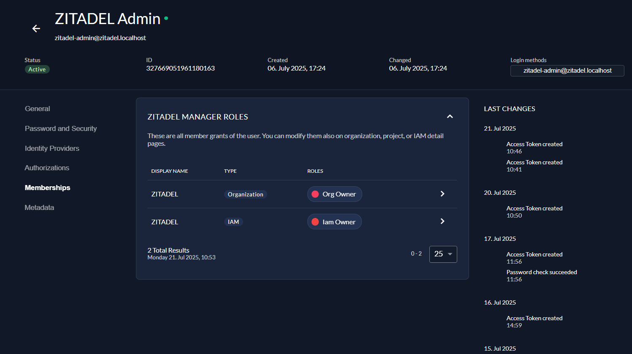Click the Active status badge
Image resolution: width=632 pixels, height=354 pixels.
(37, 69)
